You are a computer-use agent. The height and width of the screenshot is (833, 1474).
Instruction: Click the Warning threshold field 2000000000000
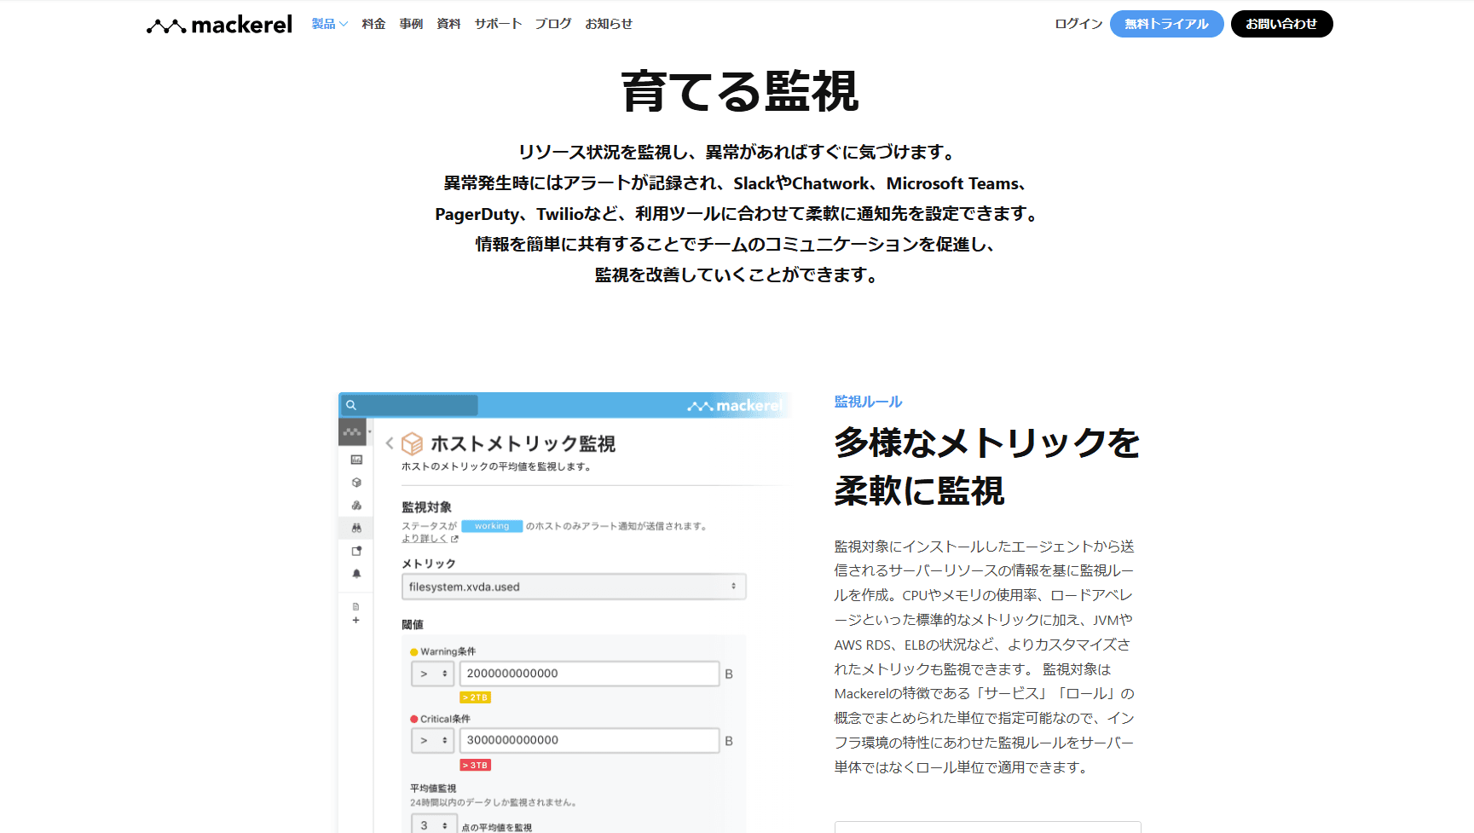click(589, 674)
